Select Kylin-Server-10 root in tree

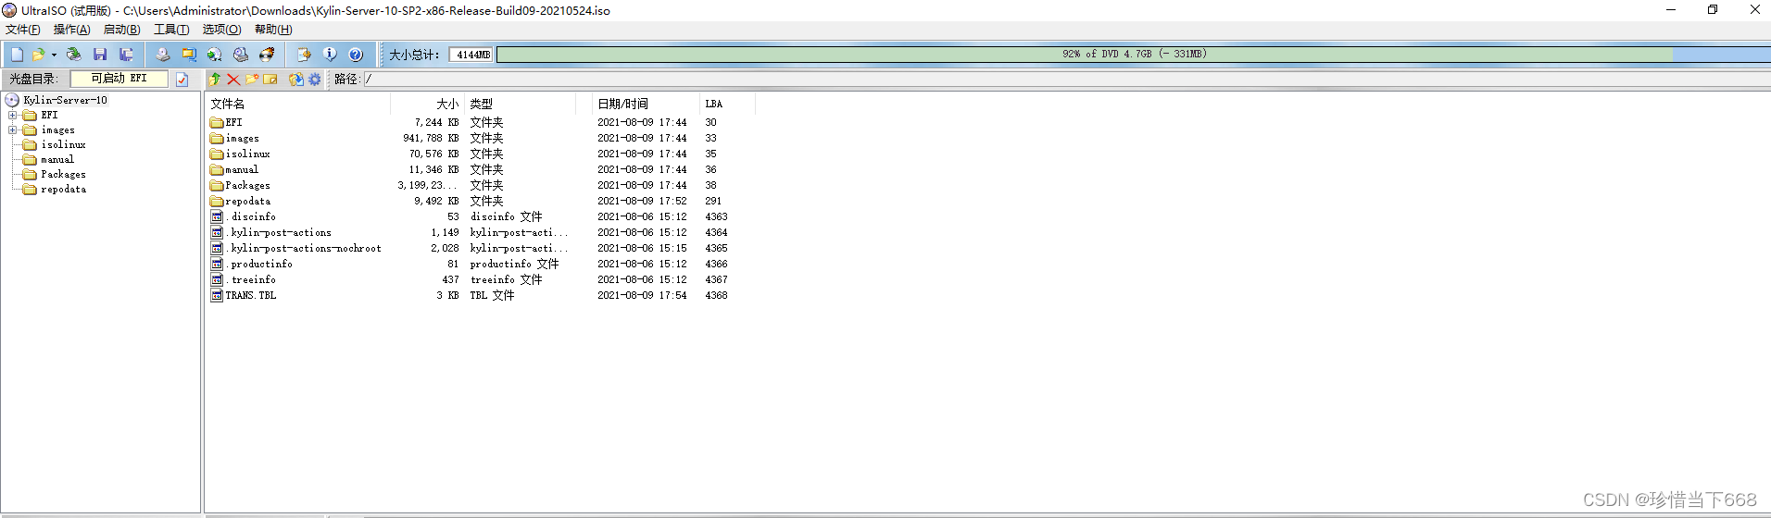tap(65, 100)
